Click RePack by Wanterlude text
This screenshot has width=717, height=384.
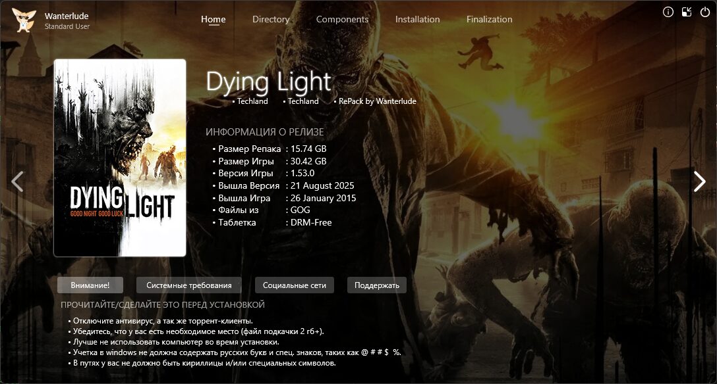[377, 101]
